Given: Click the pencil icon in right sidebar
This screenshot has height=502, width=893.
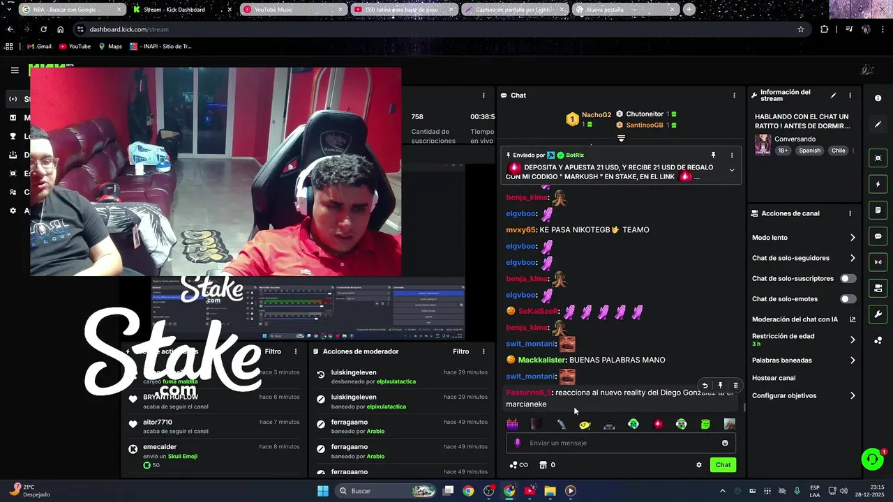Looking at the screenshot, I should [878, 124].
